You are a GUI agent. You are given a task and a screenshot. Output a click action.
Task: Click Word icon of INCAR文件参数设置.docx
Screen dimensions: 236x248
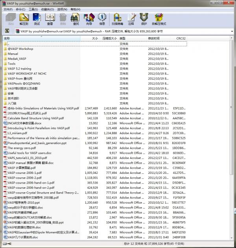pyautogui.click(x=6, y=123)
